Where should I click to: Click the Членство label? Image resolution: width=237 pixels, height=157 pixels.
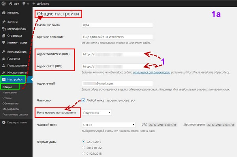pos(44,100)
